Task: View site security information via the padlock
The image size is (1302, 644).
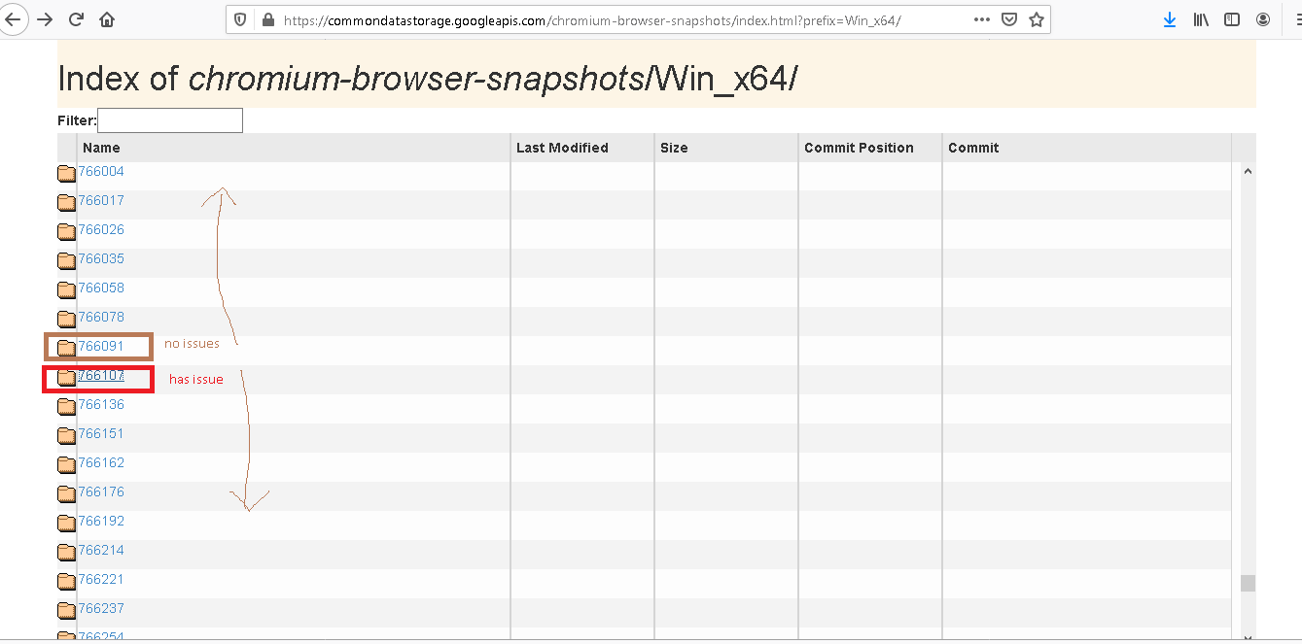Action: tap(266, 17)
